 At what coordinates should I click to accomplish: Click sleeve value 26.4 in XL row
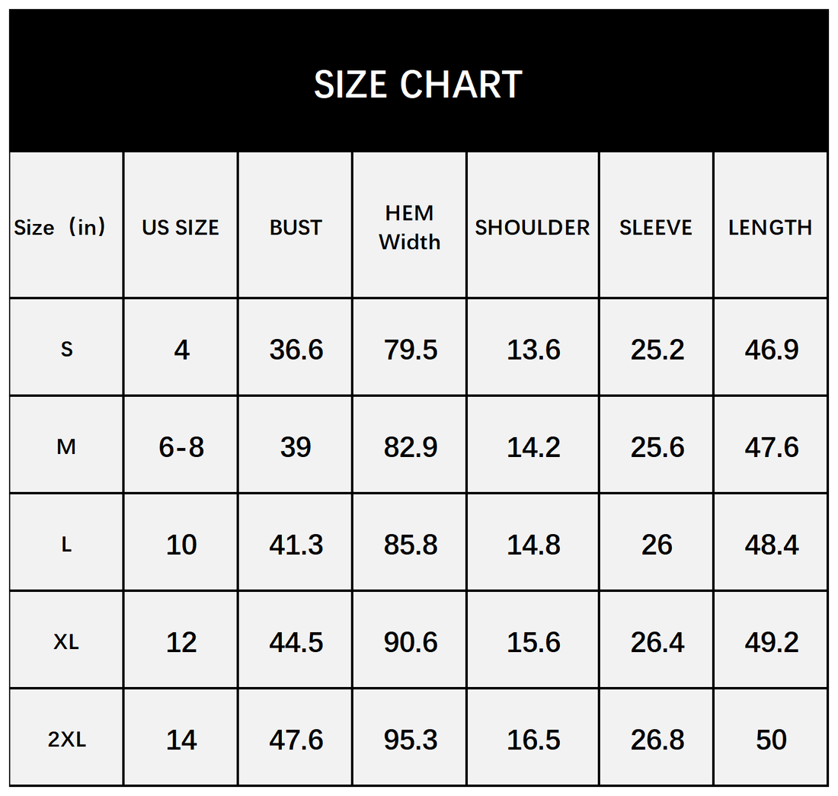657,641
